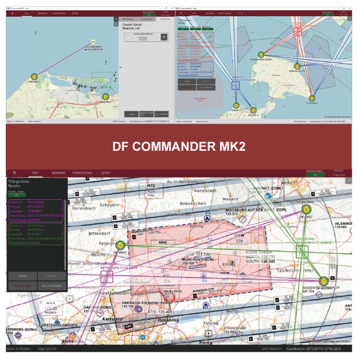The height and width of the screenshot is (358, 358).
Task: Expand Map Control in bottom window
Action: click(47, 349)
